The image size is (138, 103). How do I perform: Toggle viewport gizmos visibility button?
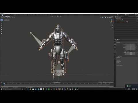pos(103,18)
